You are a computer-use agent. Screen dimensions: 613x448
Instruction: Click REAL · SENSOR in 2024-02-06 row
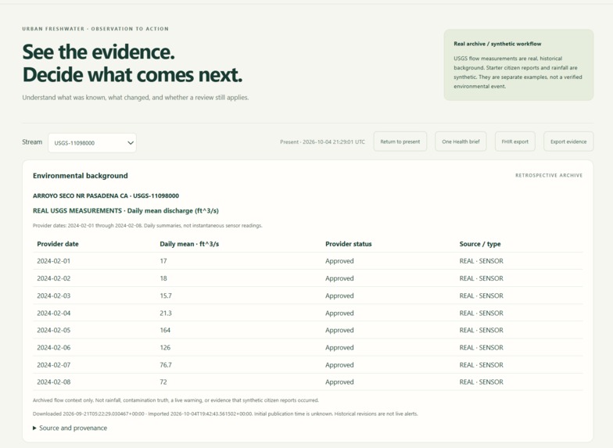point(482,347)
